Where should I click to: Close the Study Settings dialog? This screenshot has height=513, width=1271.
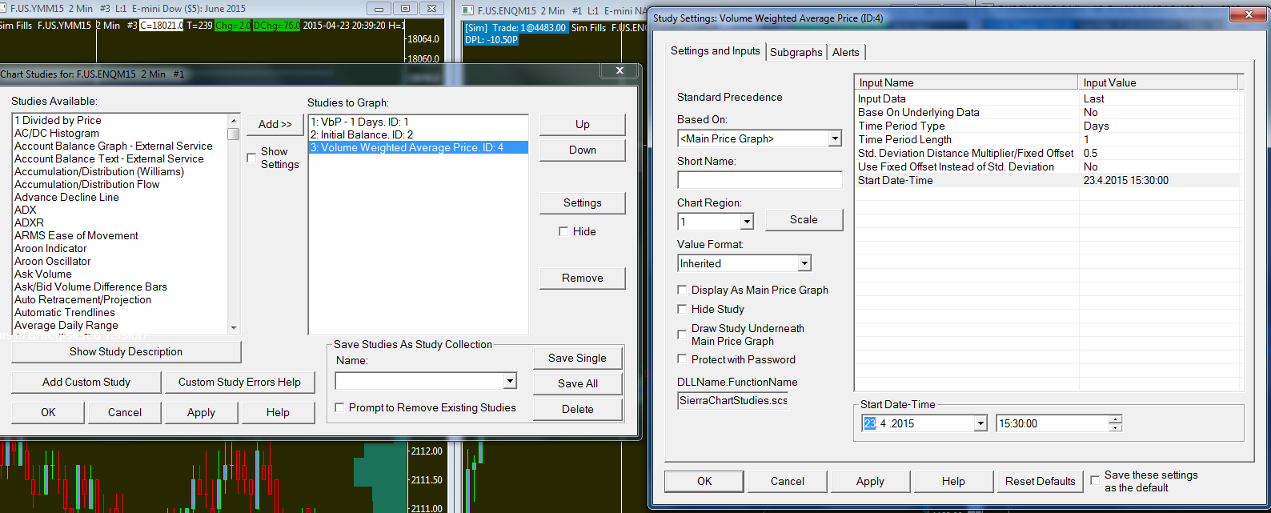pyautogui.click(x=1248, y=15)
